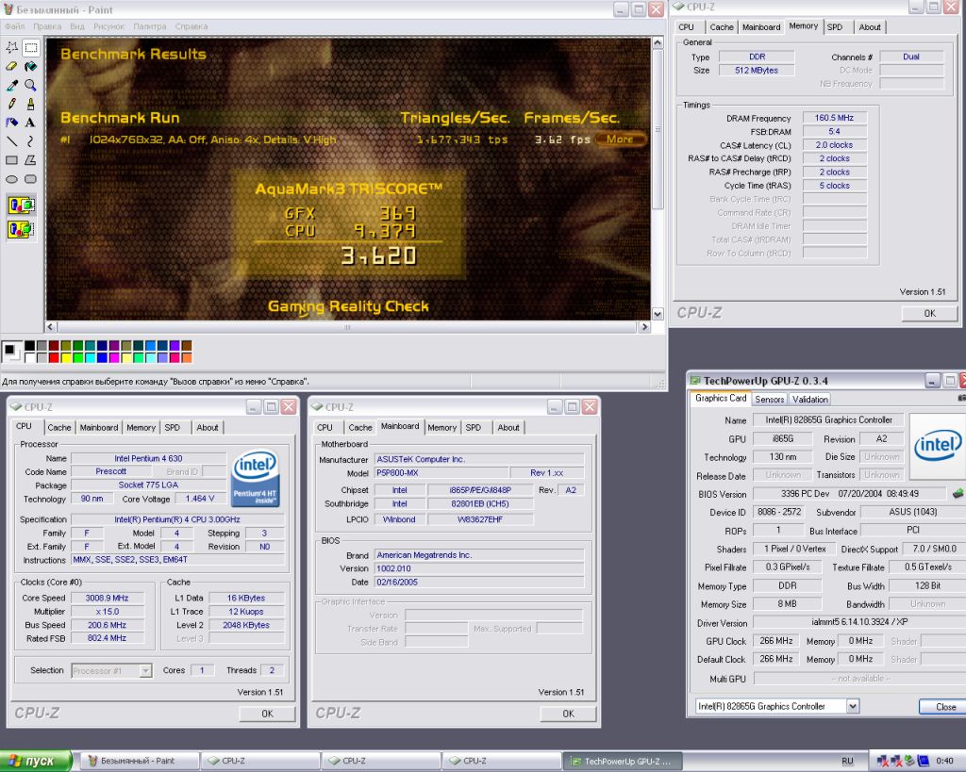Click Paint canvas vertical scrollbar up arrow

[658, 43]
